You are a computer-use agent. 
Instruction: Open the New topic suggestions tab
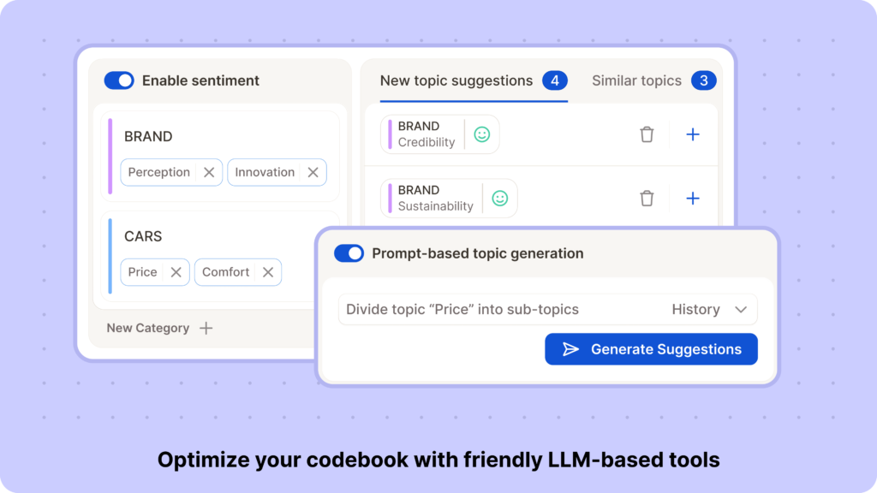click(x=456, y=80)
